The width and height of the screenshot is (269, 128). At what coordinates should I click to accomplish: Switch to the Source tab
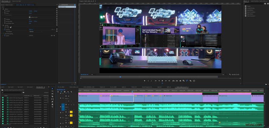[x=16, y=1]
